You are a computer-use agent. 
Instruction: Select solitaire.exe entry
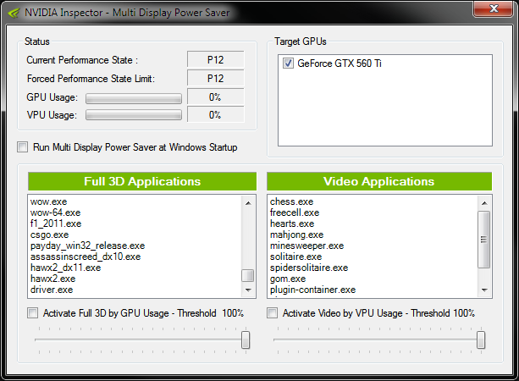tap(296, 257)
